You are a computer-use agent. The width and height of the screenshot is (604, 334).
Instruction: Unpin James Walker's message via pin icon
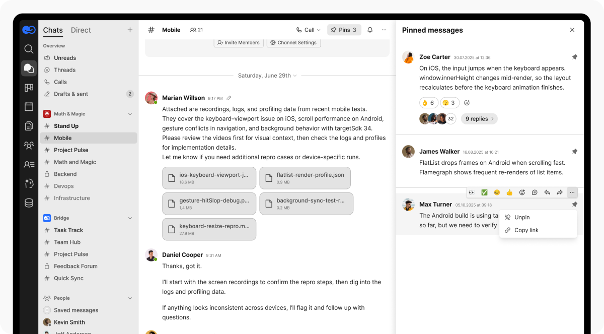point(574,151)
